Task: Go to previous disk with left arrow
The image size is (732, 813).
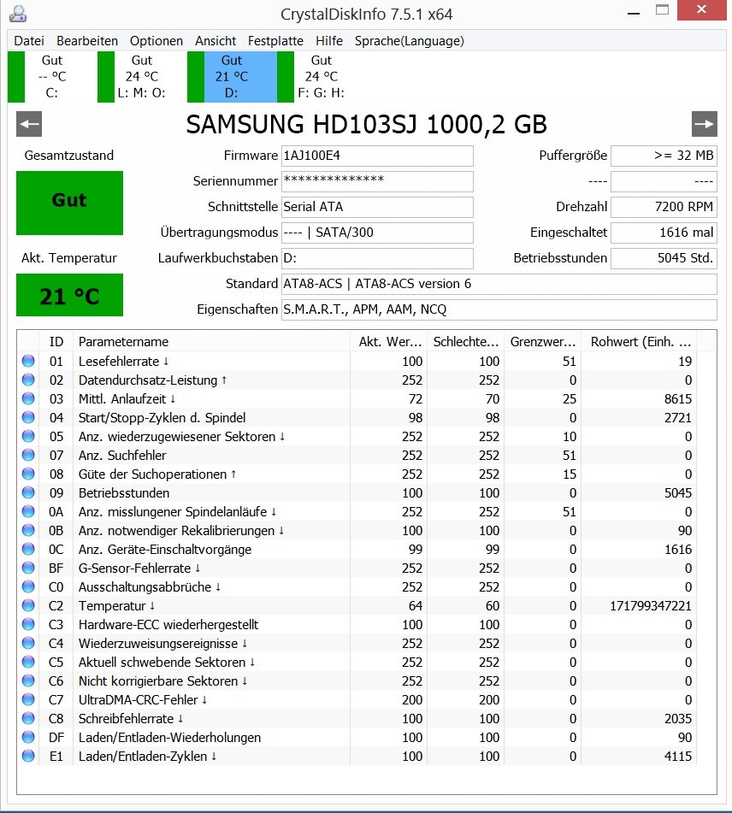Action: point(29,124)
